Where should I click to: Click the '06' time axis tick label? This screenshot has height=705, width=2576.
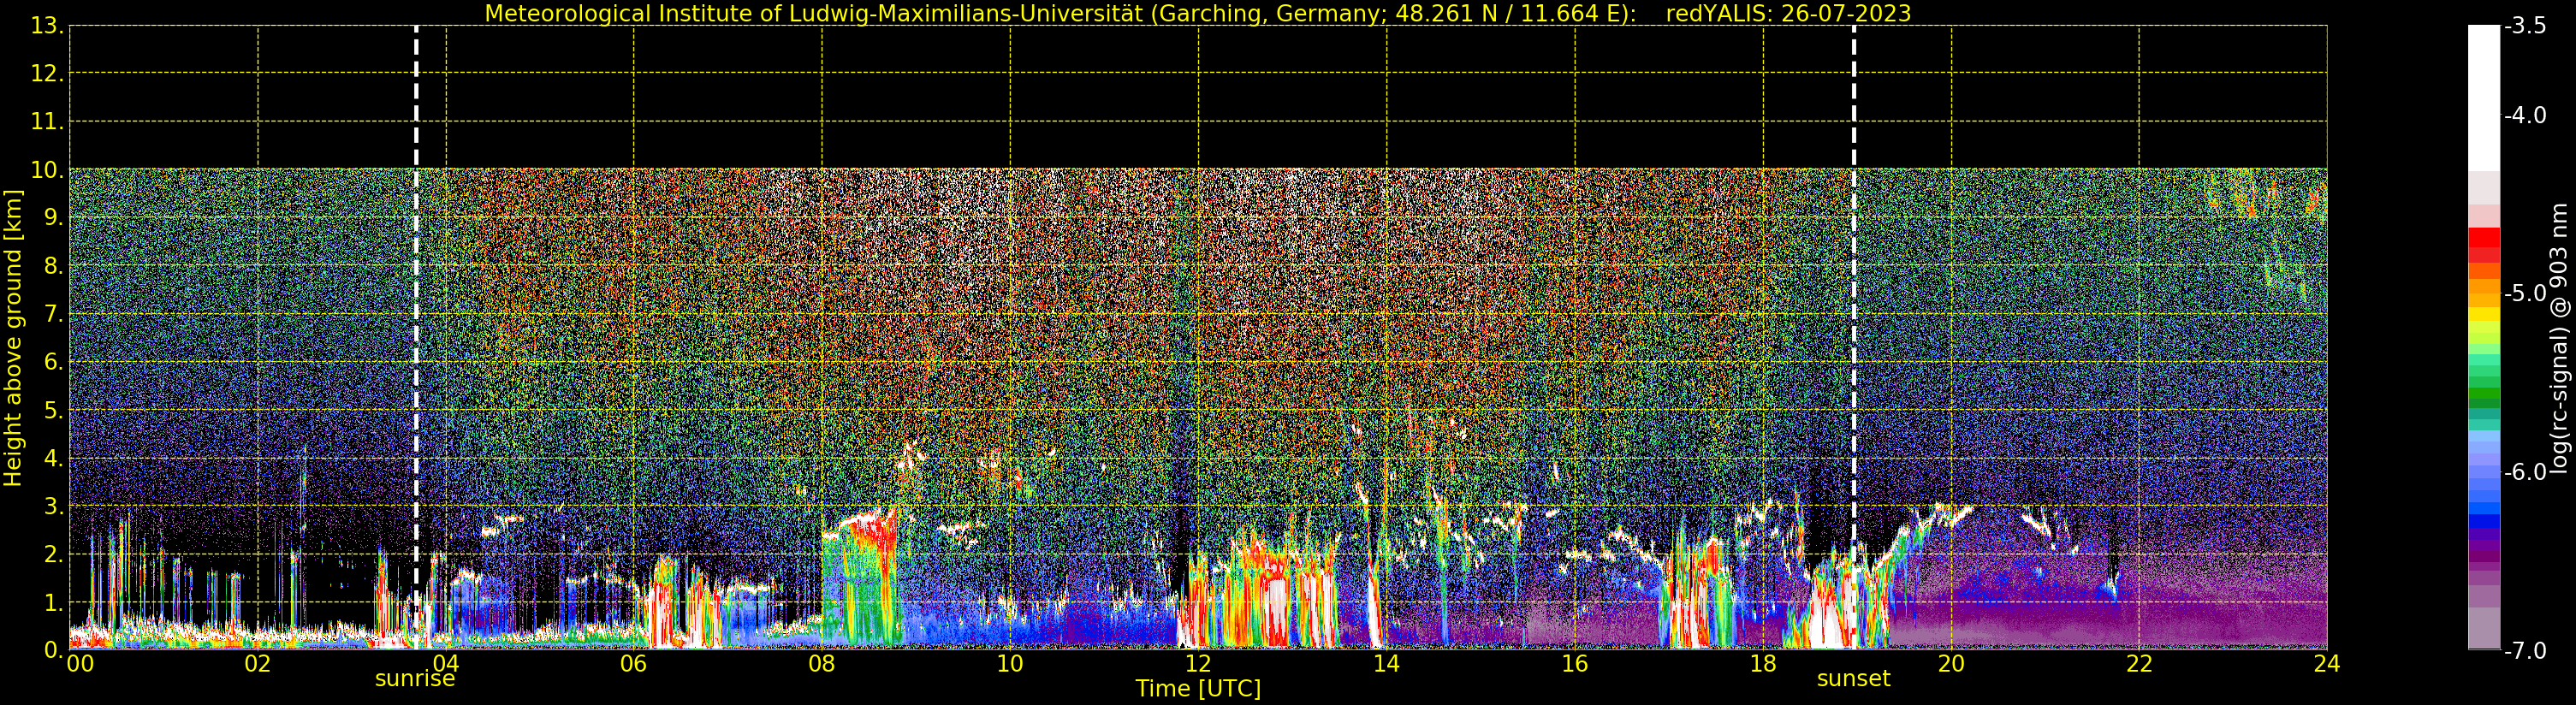[x=634, y=664]
